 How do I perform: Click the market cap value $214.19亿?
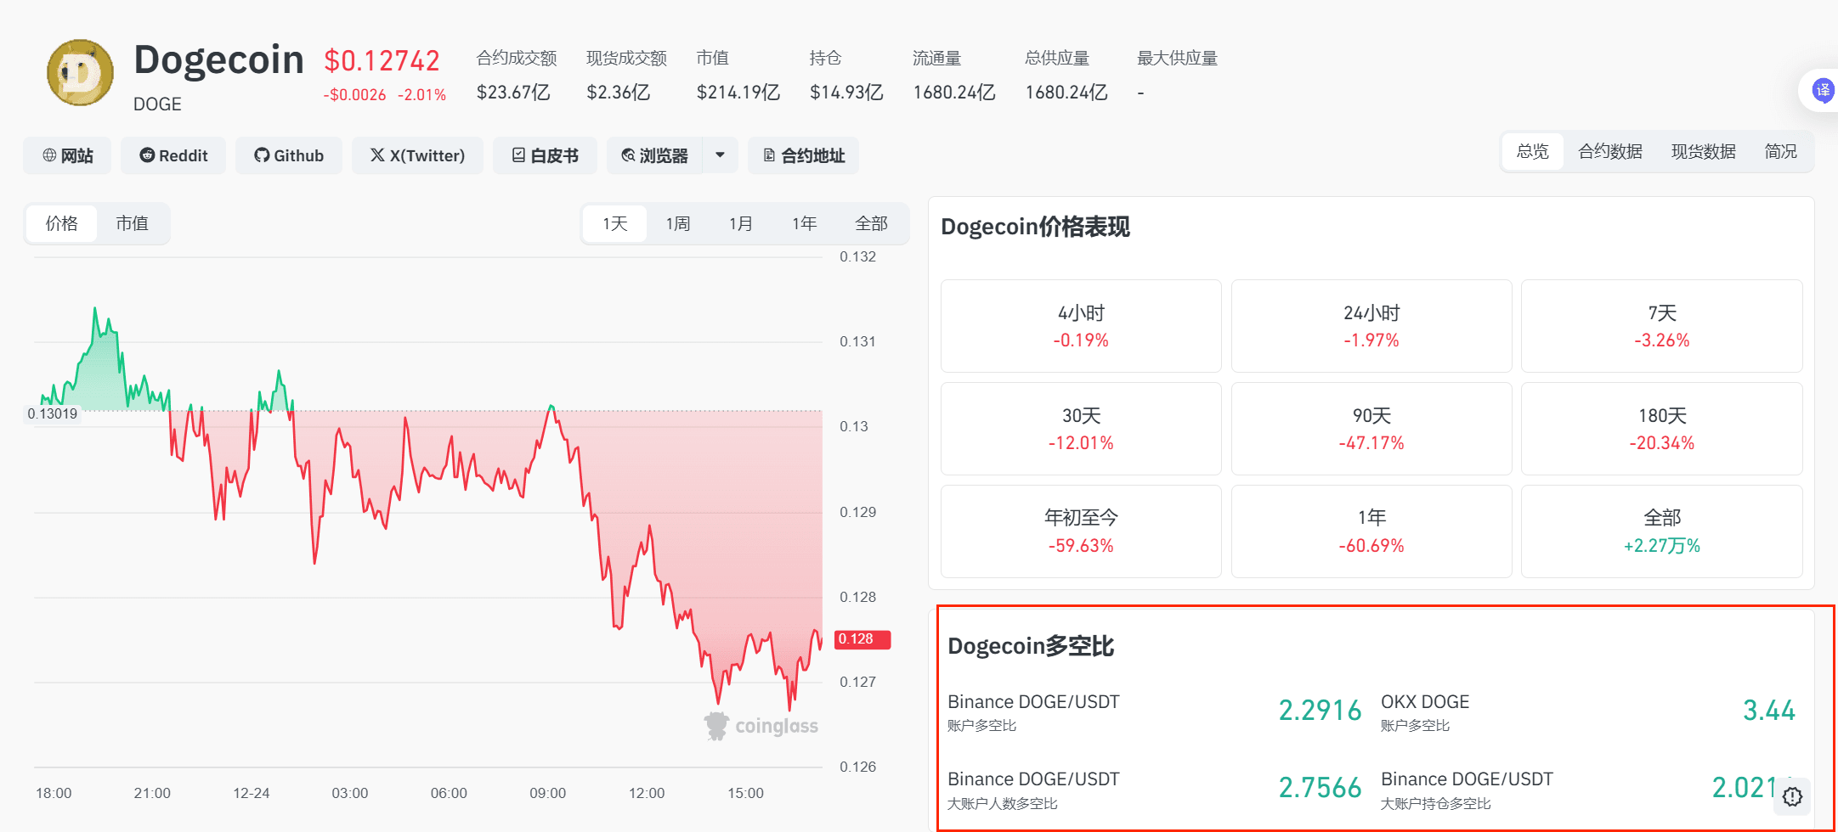(738, 93)
